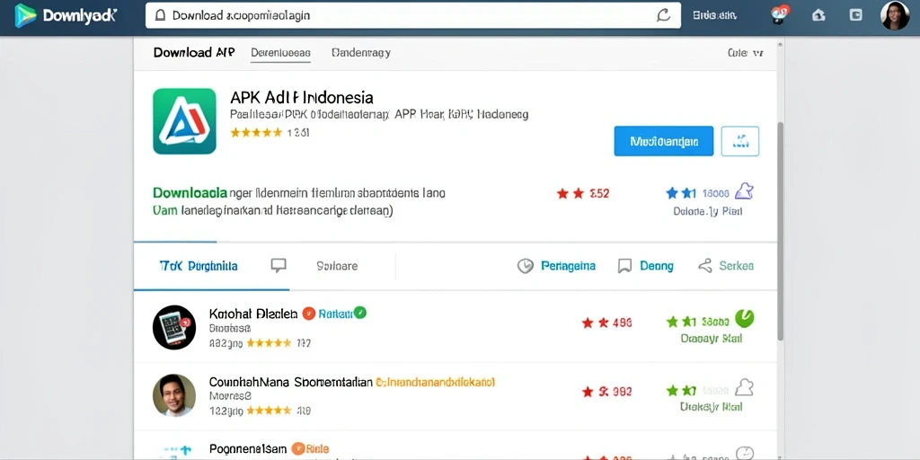The image size is (920, 460).
Task: Click the comment bubble icon tab
Action: [279, 266]
